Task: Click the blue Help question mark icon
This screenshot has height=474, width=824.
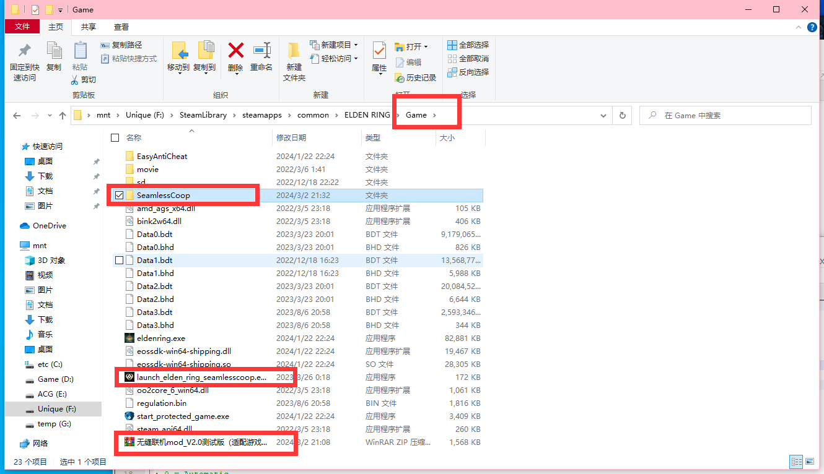Action: coord(812,27)
